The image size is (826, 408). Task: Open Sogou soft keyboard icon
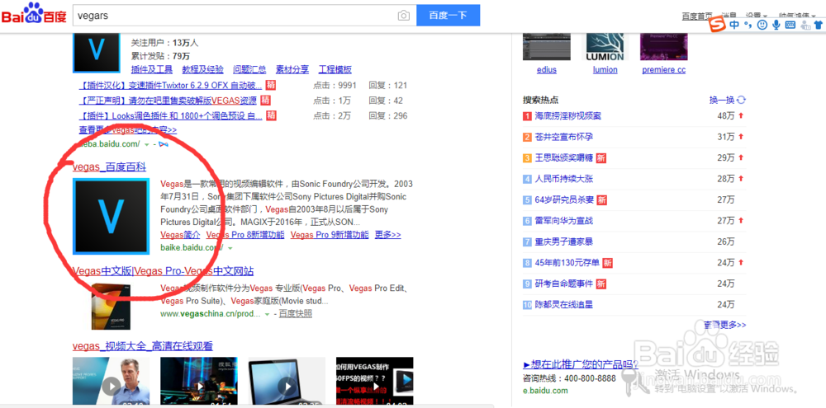coord(790,26)
